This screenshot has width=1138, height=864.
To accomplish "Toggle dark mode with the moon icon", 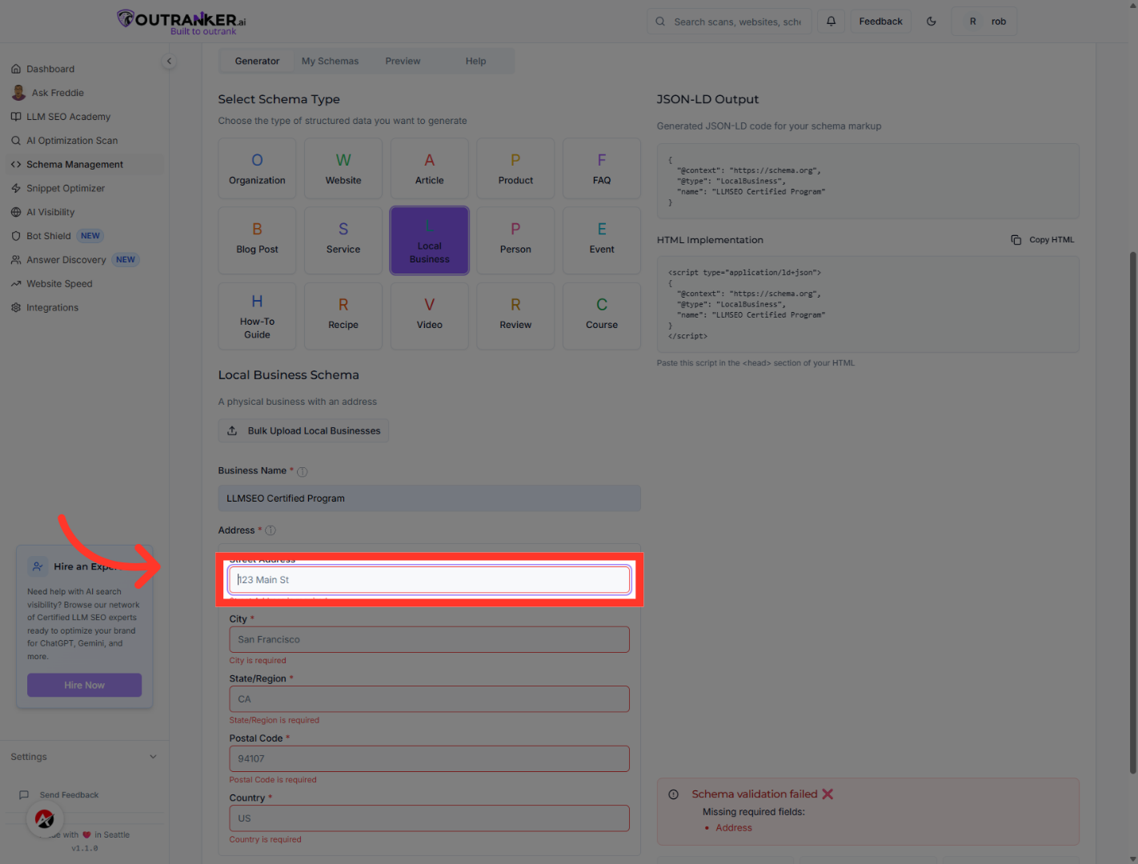I will [x=931, y=21].
